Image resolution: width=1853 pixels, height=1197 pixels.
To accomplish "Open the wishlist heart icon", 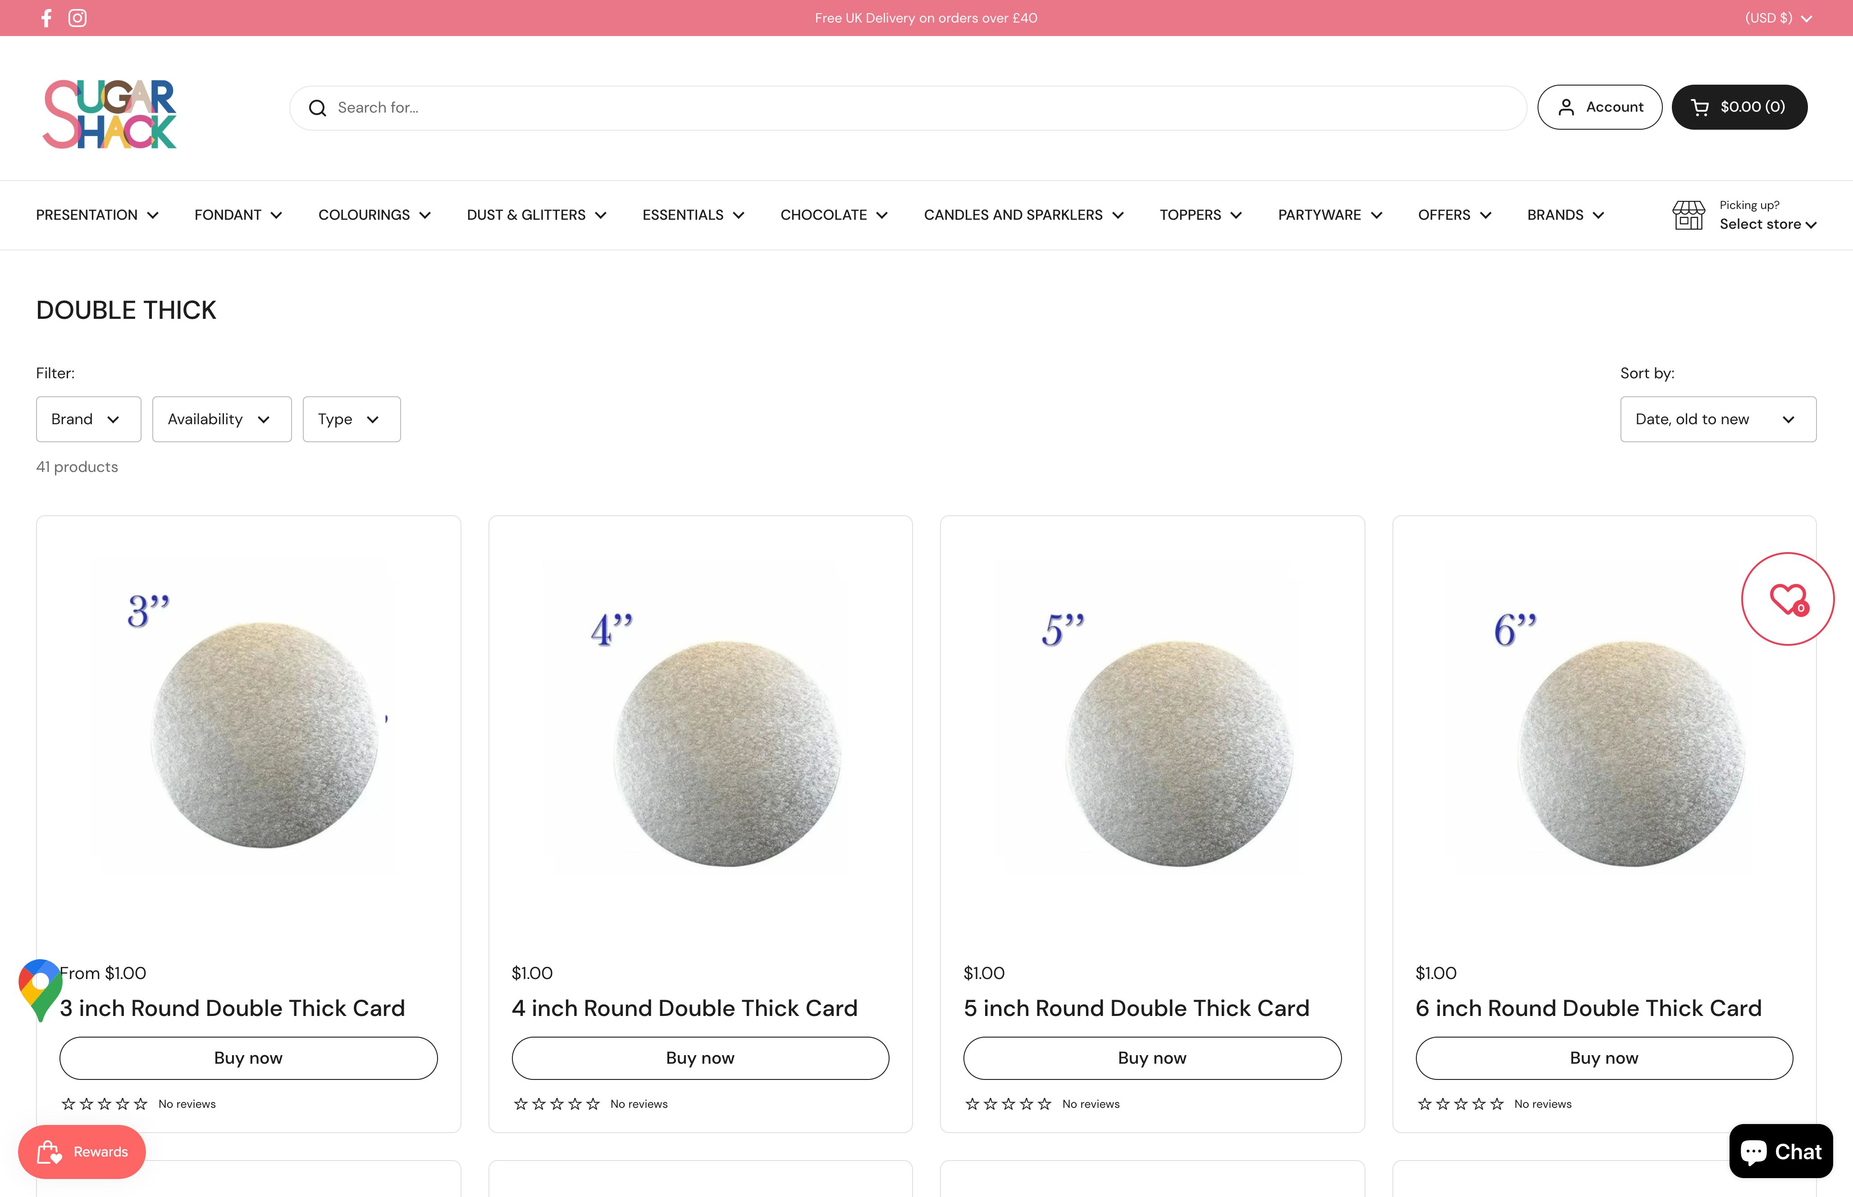I will (x=1787, y=599).
